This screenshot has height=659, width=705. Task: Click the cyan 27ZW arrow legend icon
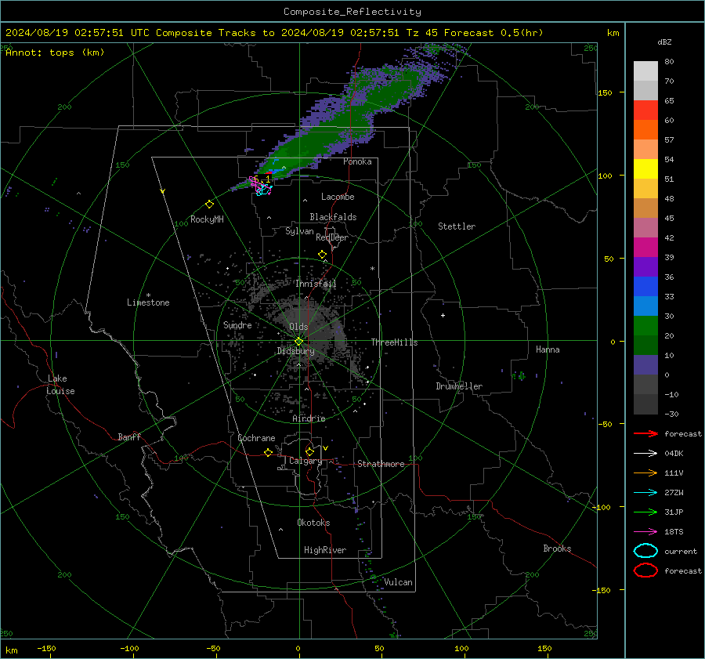pos(645,493)
